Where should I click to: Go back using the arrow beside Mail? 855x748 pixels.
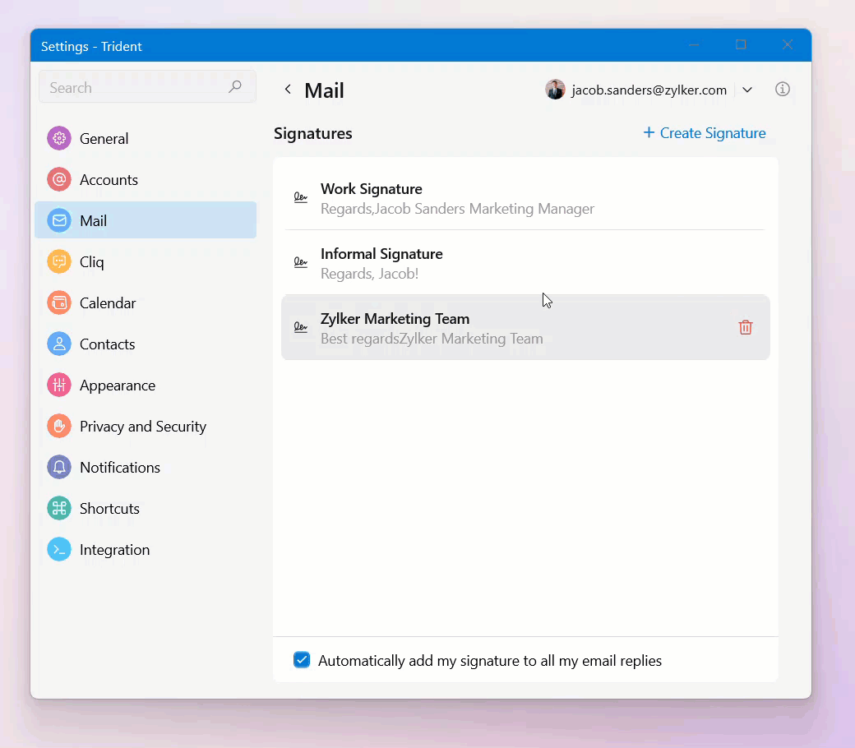click(288, 90)
